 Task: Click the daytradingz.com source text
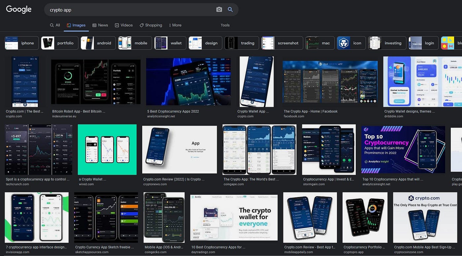[x=203, y=252]
